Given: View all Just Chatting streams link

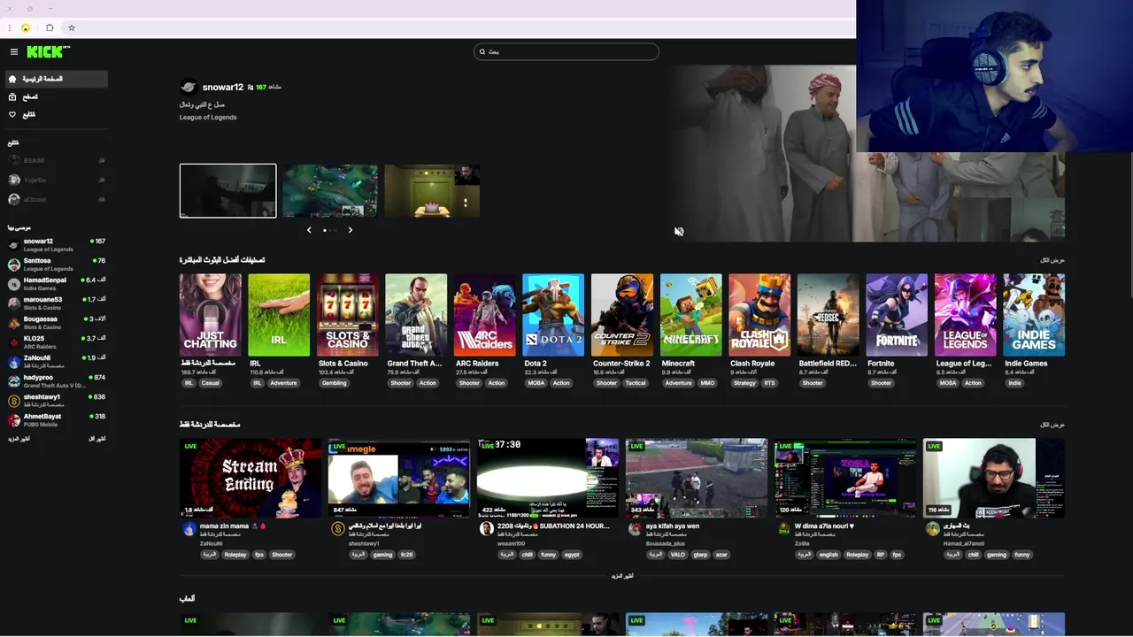Looking at the screenshot, I should coord(1052,425).
